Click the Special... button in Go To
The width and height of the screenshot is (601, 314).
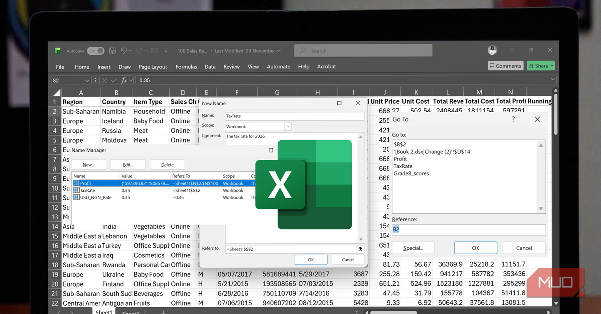pyautogui.click(x=413, y=248)
